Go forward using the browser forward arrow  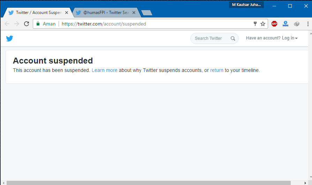[17, 24]
